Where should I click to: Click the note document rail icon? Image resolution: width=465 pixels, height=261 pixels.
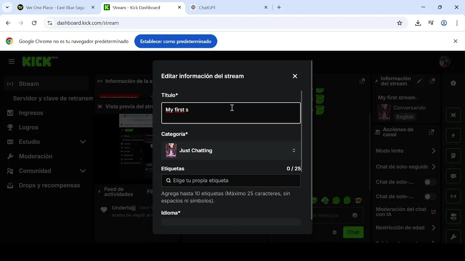pyautogui.click(x=453, y=156)
